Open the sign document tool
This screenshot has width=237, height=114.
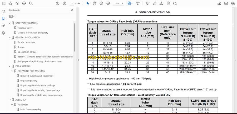click(161, 3)
